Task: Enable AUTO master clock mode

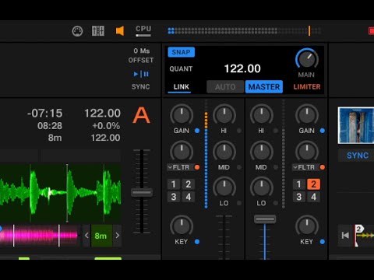Action: click(x=225, y=87)
